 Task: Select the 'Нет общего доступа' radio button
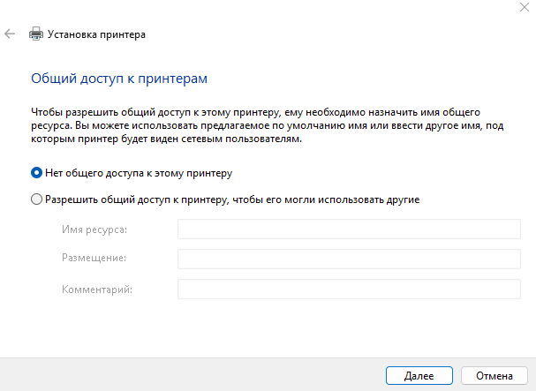click(36, 173)
